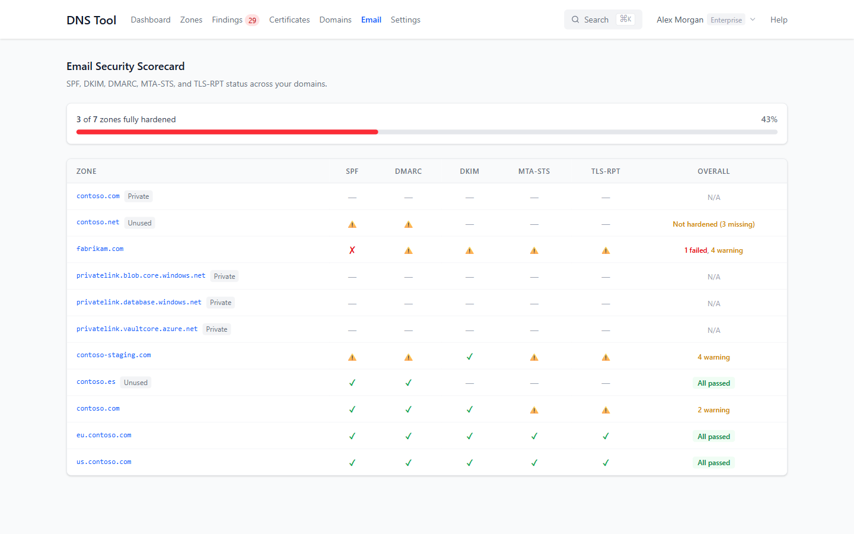Click the MTA-STS check mark for us.contoso.com
Screen dimensions: 854x534
534,463
